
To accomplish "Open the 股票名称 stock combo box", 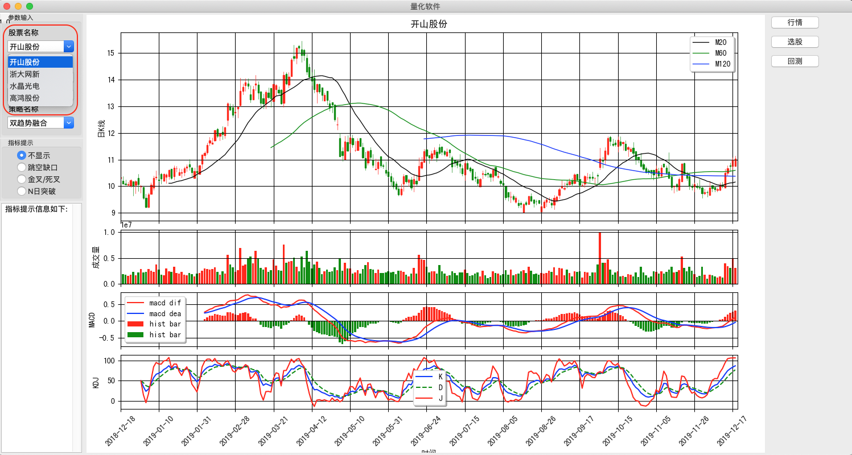I will (x=40, y=47).
